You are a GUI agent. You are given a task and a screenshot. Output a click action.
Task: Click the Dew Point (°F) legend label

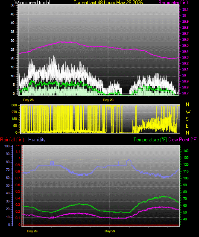coord(183,140)
